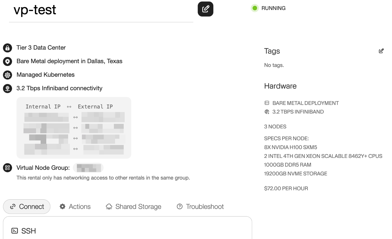Click the globe icon next to 3.2 TBPS INFINIBAND
Viewport: 392px width, 239px height.
[267, 112]
